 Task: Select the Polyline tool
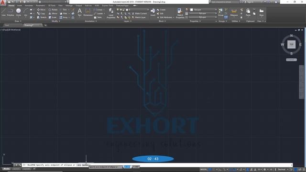11,12
